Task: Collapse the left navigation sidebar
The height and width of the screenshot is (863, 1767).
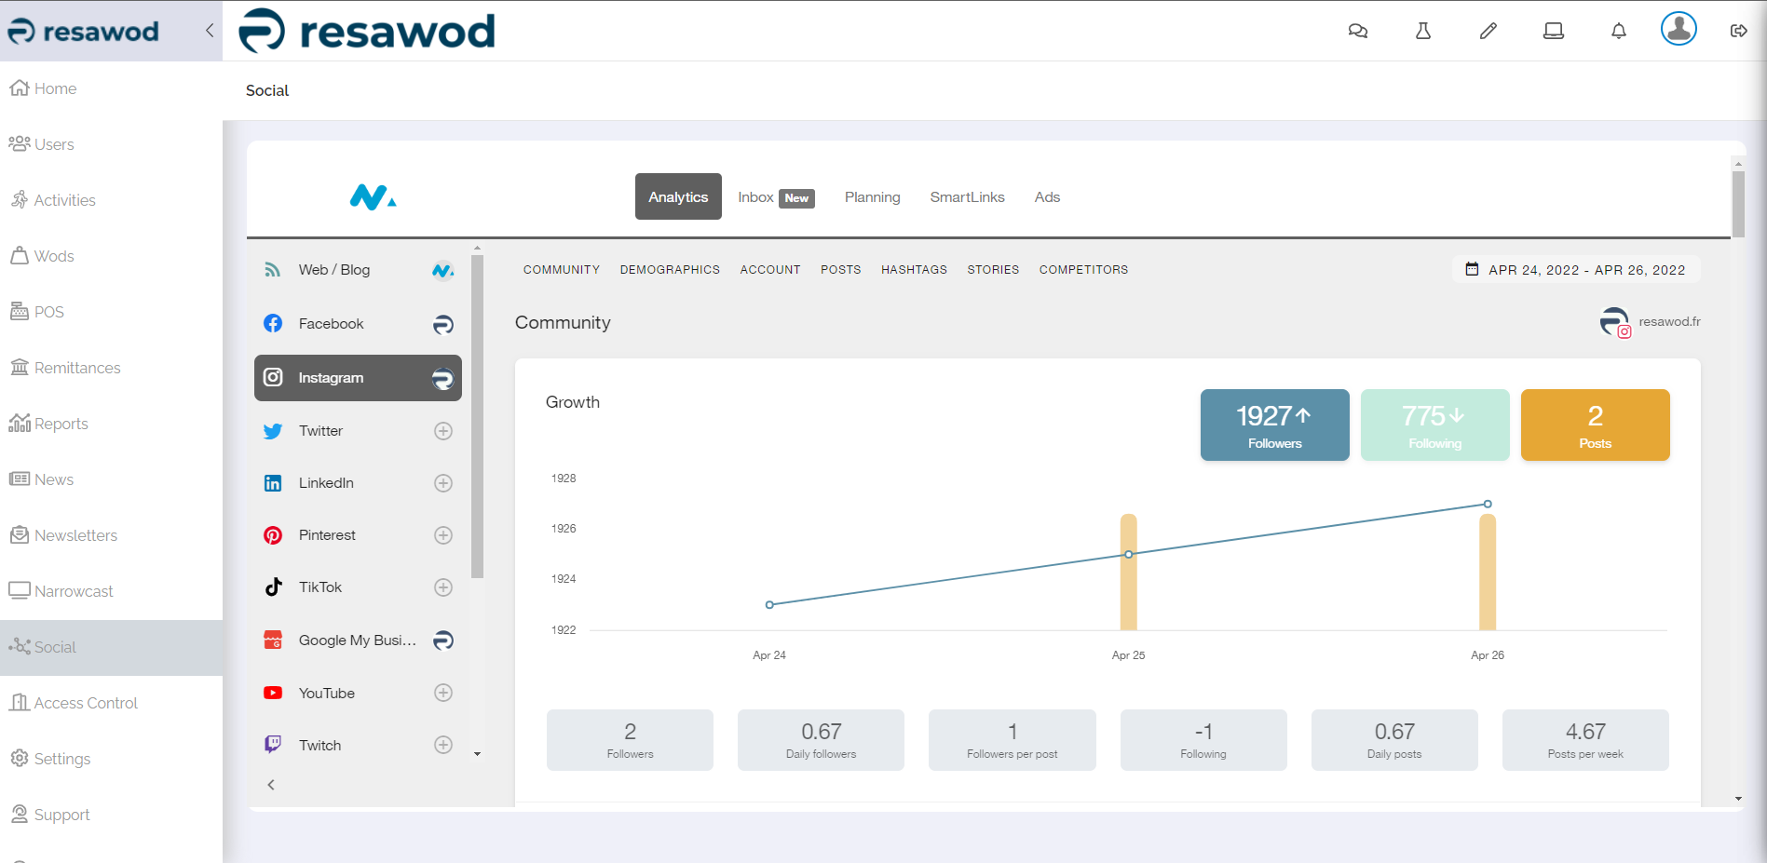Action: coord(208,29)
